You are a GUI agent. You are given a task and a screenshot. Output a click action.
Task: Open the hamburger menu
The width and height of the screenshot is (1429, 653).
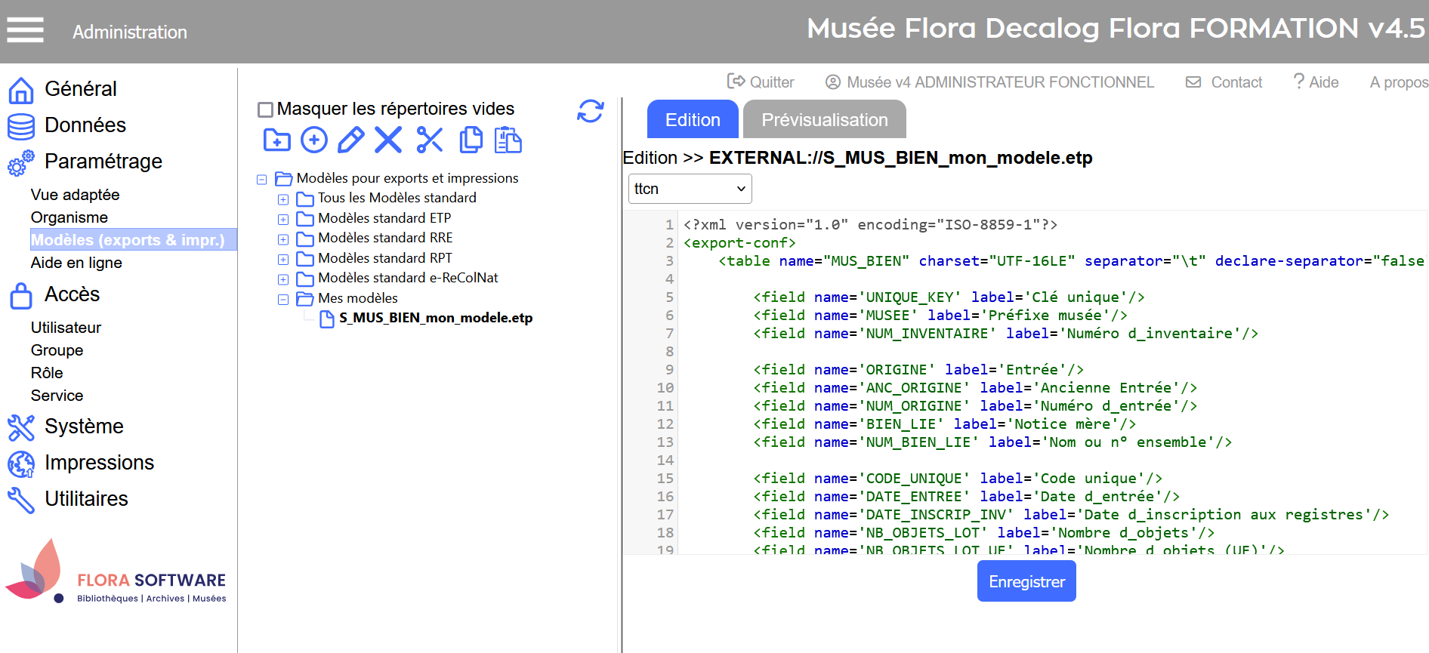pos(25,31)
